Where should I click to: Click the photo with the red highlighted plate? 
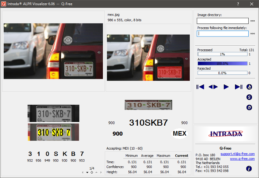tap(148, 57)
